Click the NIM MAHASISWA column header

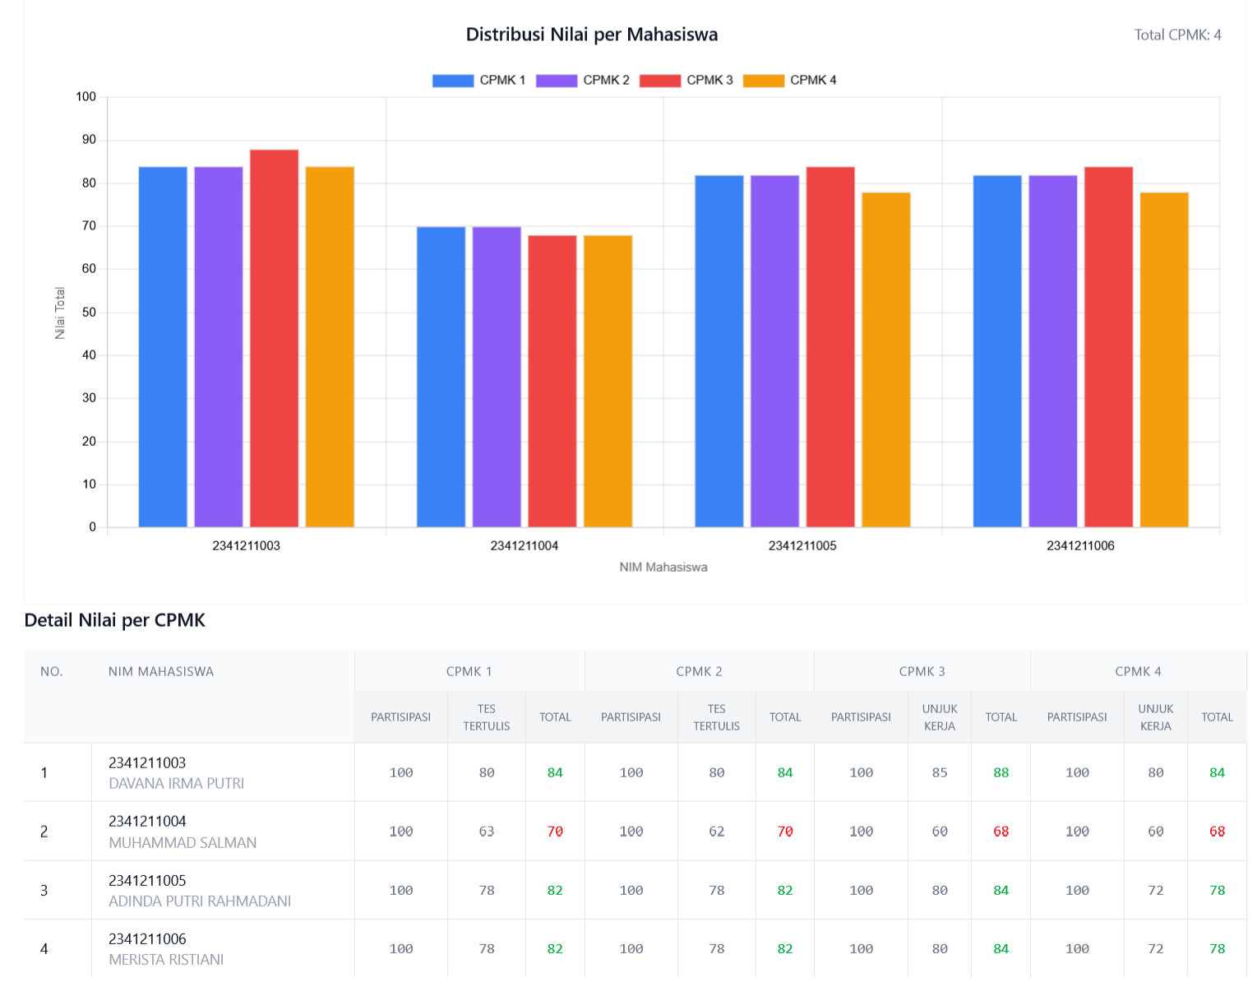161,671
